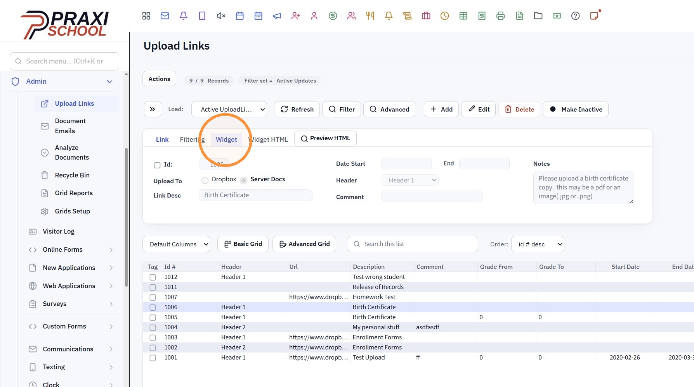Open the green document page icon
Screen dimensions: 694x387
click(520, 16)
